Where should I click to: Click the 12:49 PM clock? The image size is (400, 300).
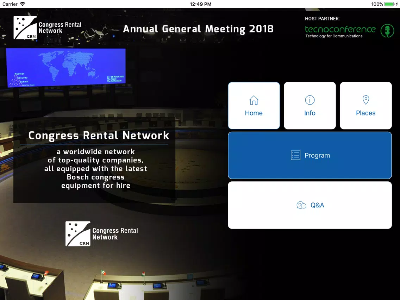(200, 4)
